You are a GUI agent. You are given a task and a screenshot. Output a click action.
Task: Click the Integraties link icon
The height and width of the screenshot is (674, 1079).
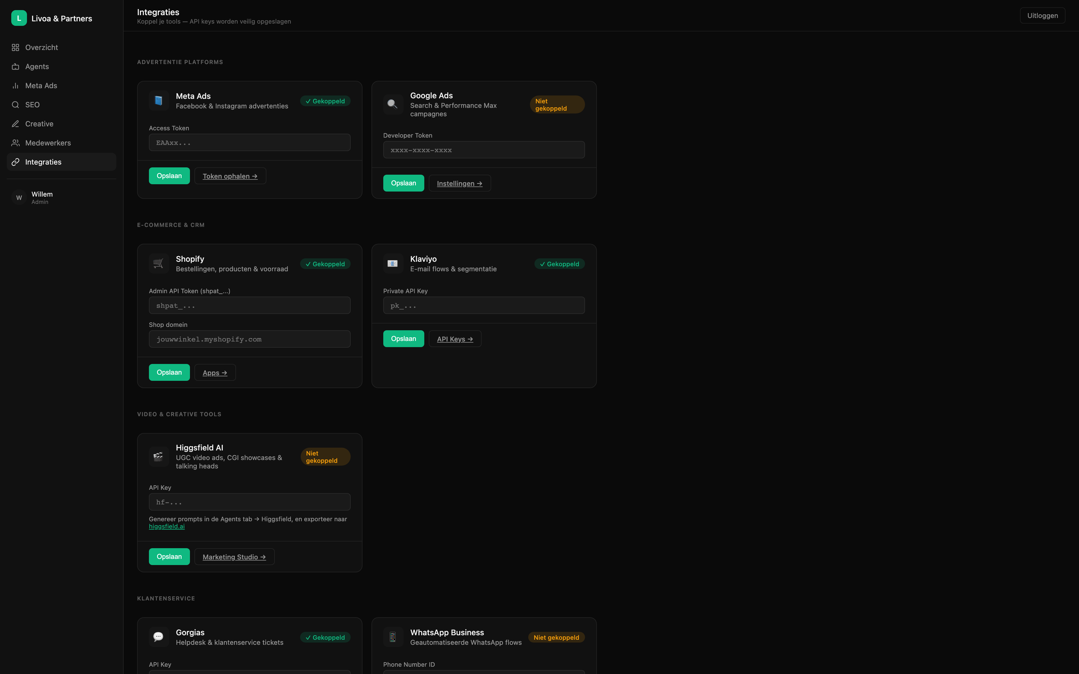coord(16,162)
